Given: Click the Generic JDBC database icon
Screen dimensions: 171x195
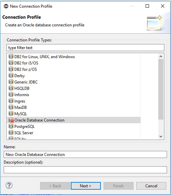Looking at the screenshot, I should (11, 82).
